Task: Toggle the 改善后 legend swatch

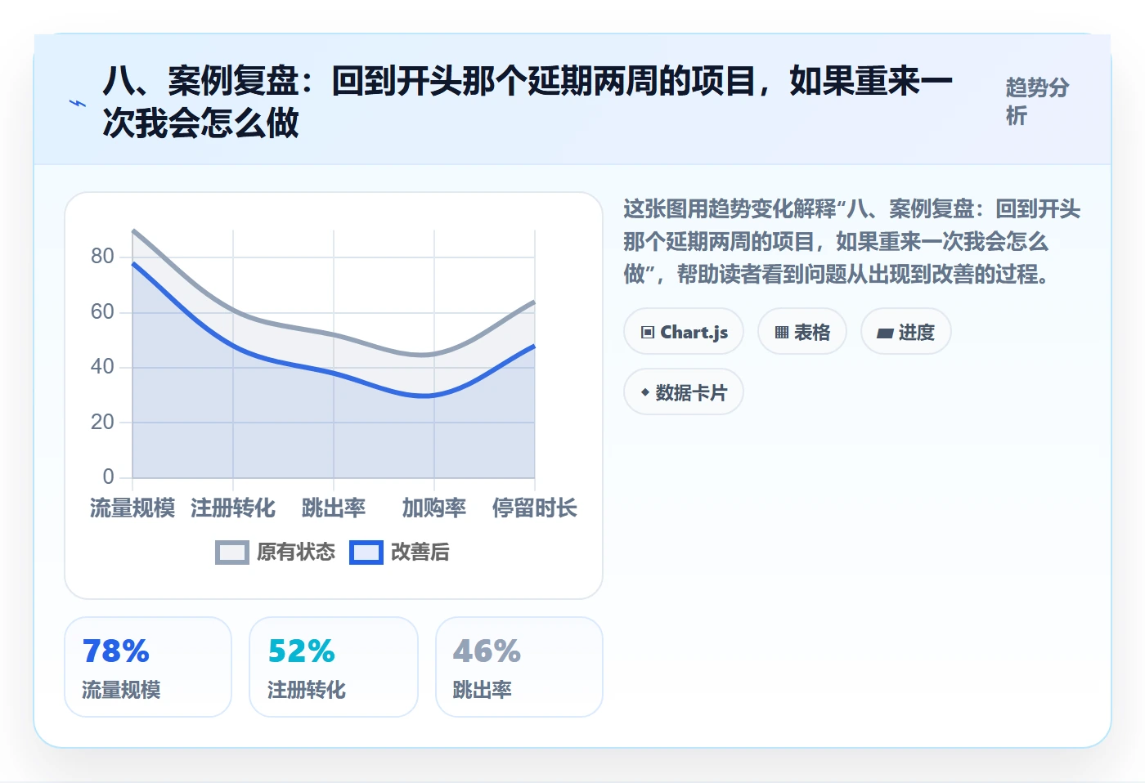Action: pos(366,553)
